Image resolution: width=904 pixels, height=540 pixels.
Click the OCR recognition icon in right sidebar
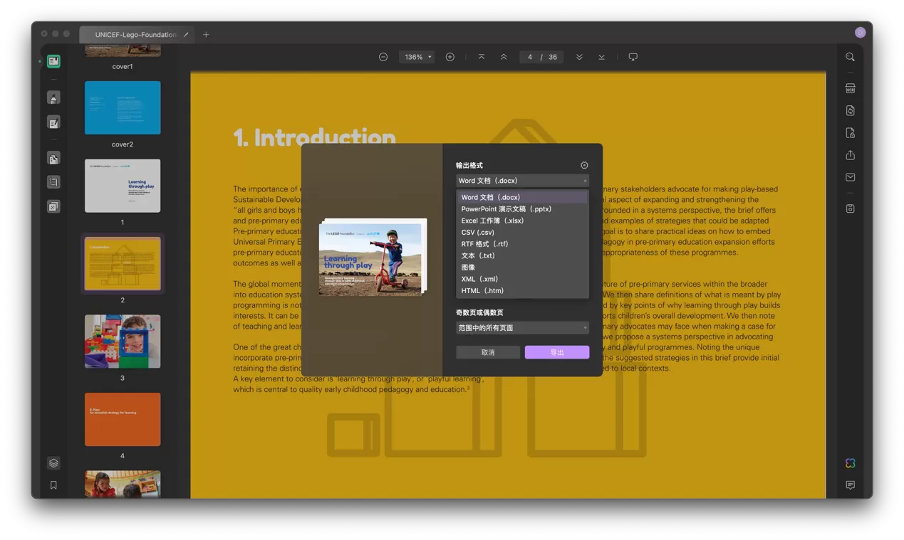pyautogui.click(x=850, y=89)
